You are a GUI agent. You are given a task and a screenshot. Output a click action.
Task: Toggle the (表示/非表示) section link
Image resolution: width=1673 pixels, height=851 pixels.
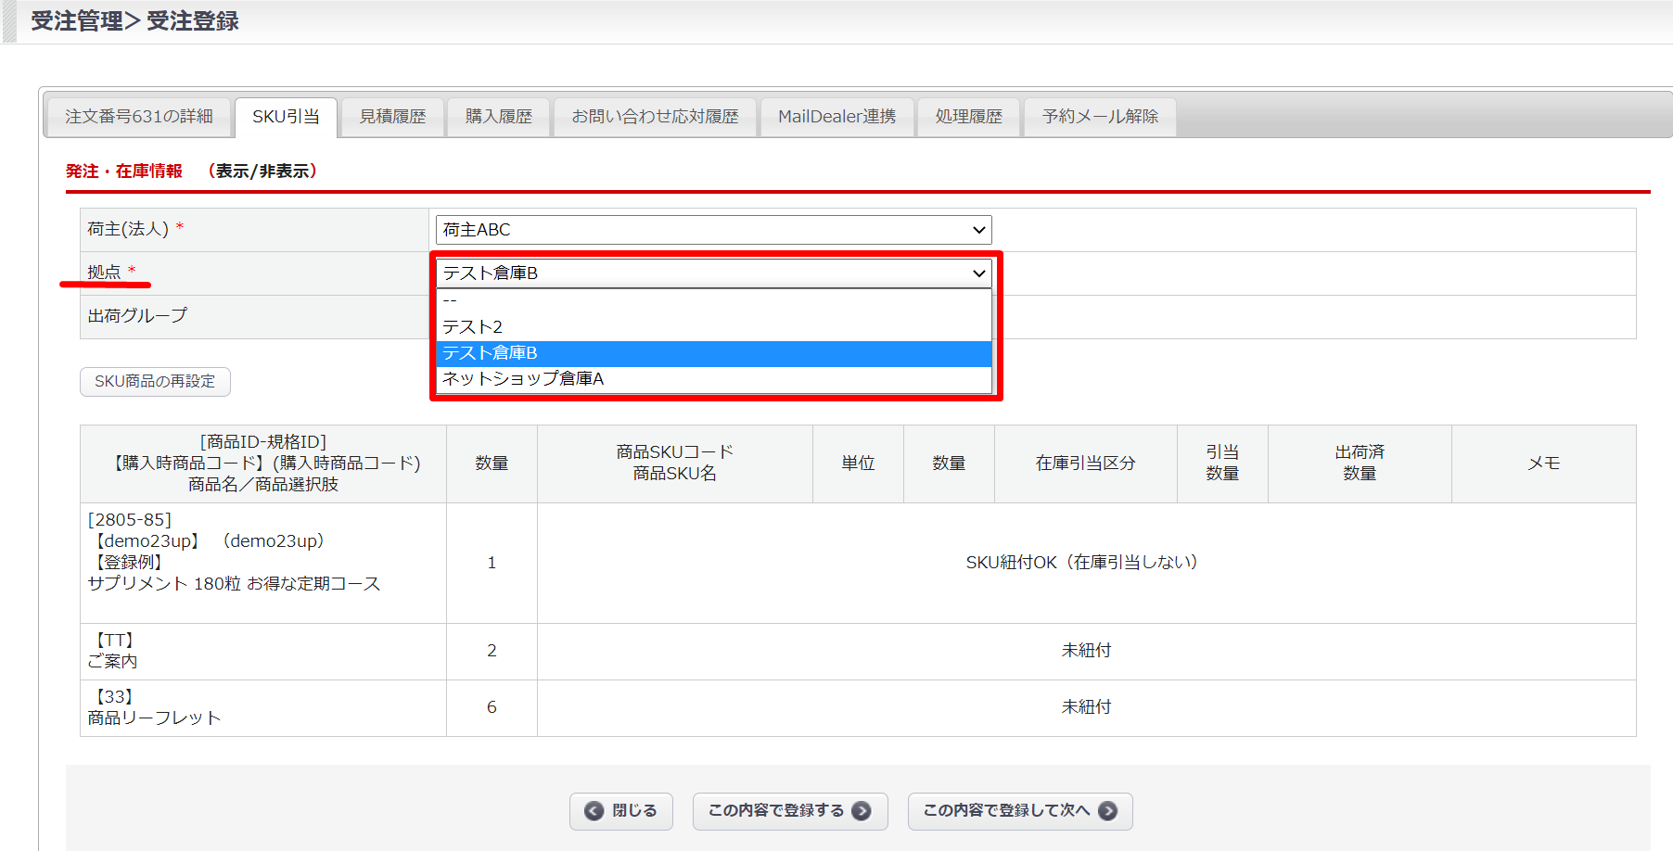coord(262,171)
